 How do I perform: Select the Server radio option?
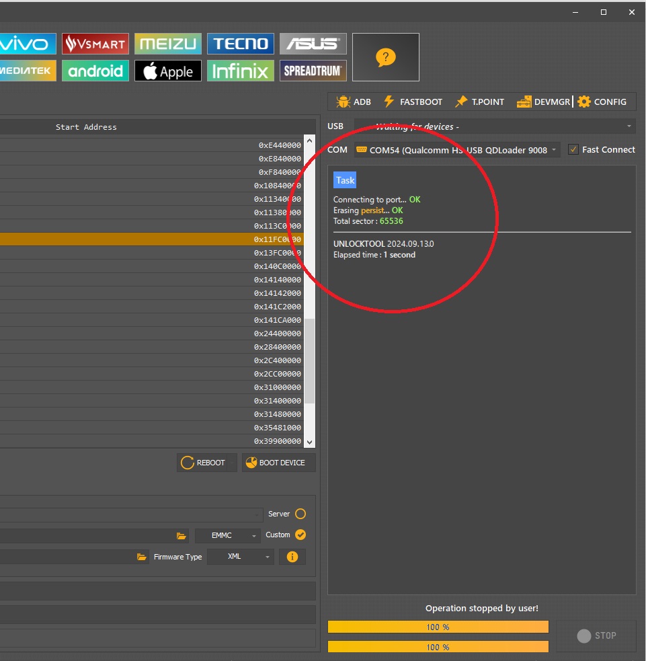[300, 514]
